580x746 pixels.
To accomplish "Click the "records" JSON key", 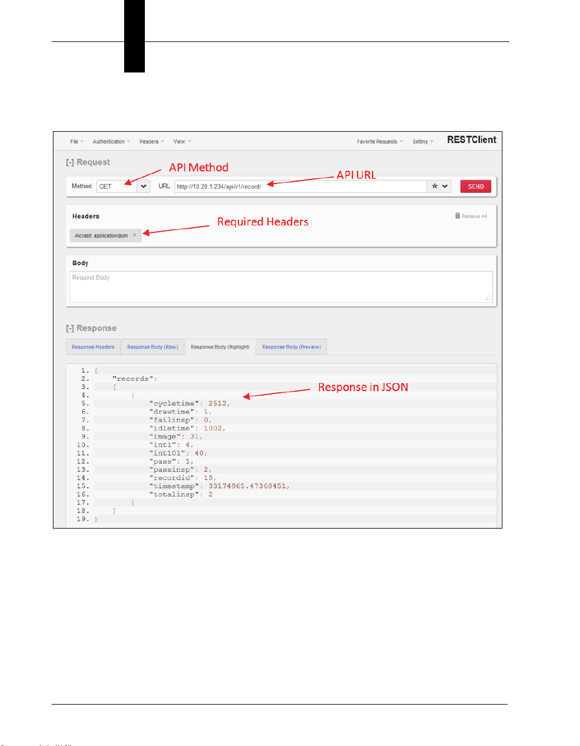I will pos(133,379).
